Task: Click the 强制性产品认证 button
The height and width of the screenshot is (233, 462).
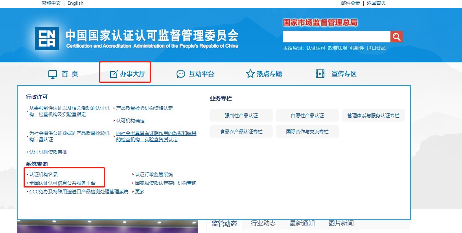Action: coord(241,115)
